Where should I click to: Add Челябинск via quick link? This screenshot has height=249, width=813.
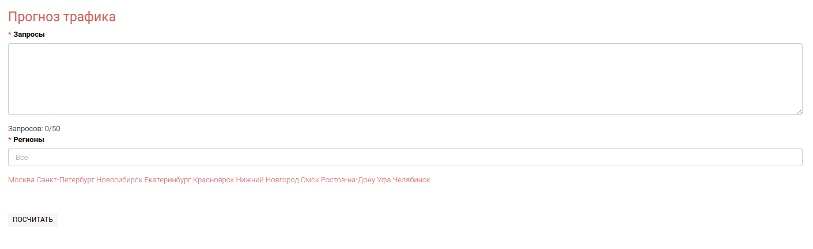(411, 180)
